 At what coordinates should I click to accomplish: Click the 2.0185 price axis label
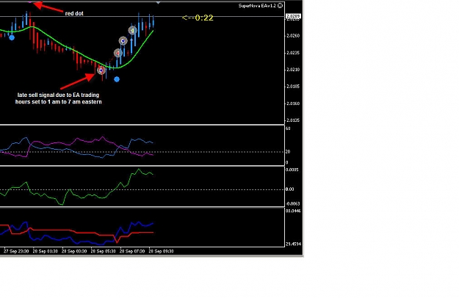coord(293,87)
